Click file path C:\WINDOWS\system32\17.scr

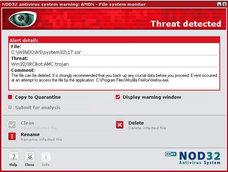46,52
